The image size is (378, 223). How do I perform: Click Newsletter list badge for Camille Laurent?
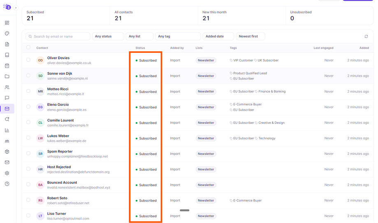coord(206,123)
